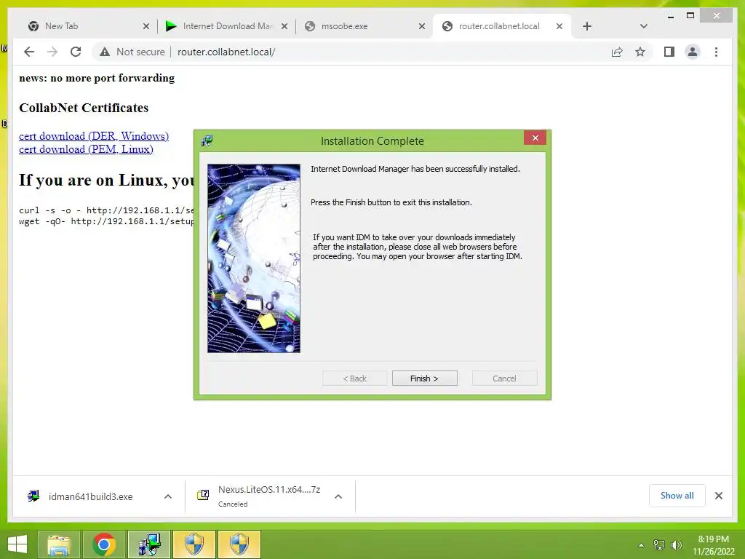Select the IDM installer taskbar icon
Viewport: 745px width, 559px height.
(x=149, y=544)
